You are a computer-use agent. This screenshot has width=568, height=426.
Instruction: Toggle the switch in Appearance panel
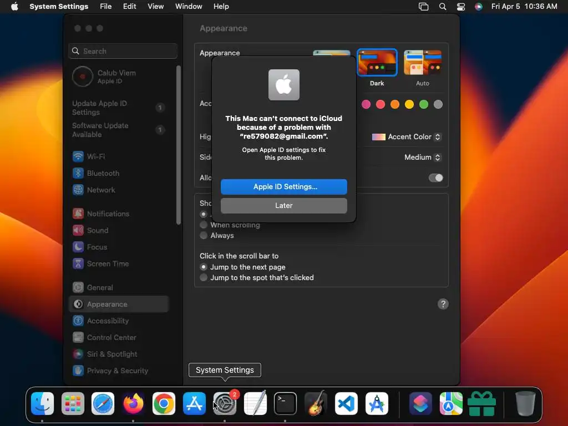pyautogui.click(x=436, y=178)
